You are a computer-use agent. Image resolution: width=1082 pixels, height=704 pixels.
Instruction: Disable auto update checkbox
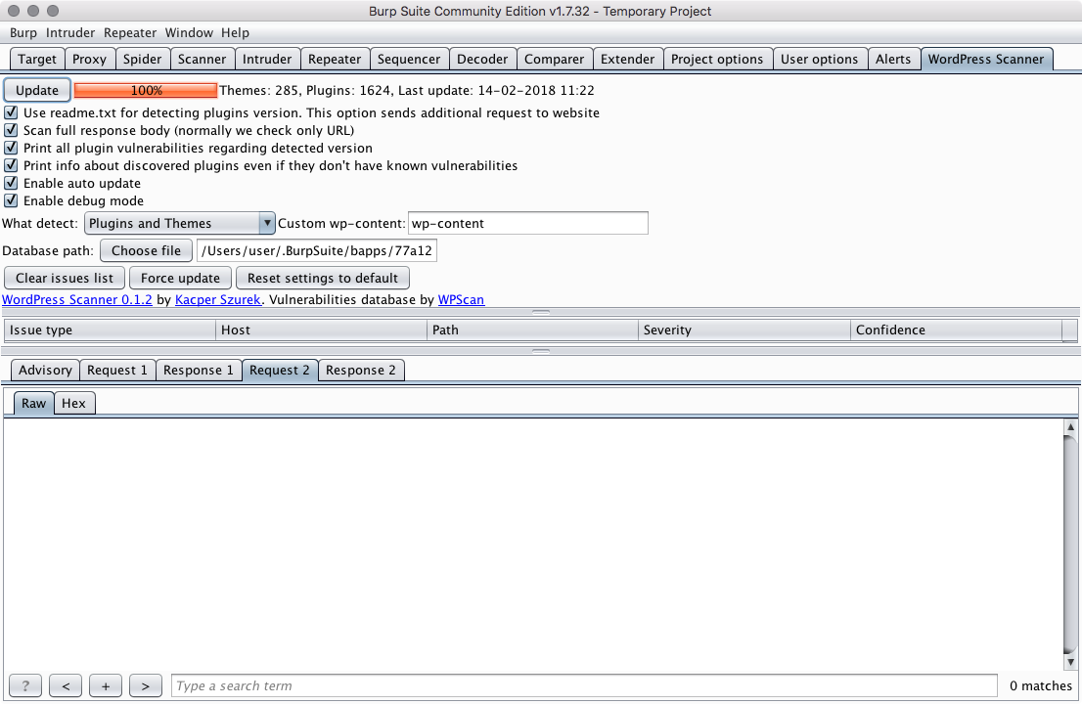click(11, 183)
